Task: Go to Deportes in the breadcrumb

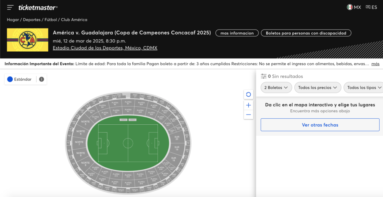Action: click(x=32, y=19)
